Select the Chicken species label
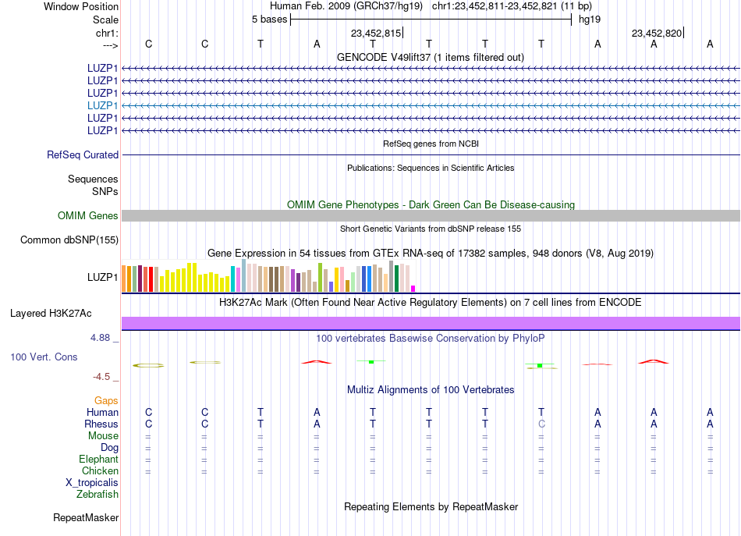This screenshot has height=536, width=741. [100, 470]
